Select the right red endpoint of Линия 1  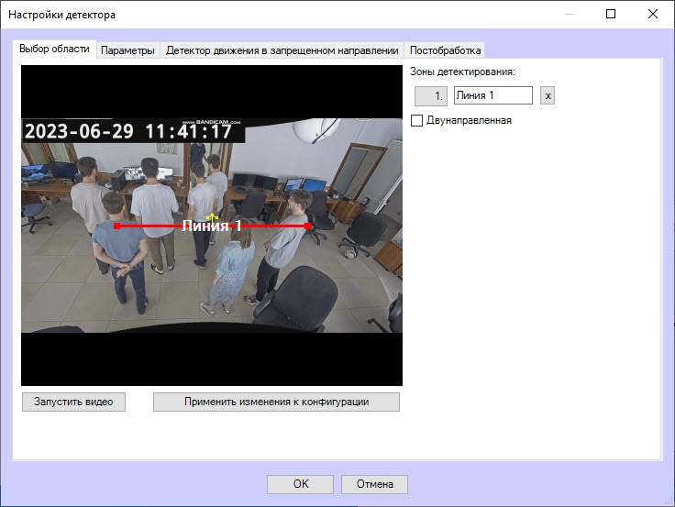tap(307, 226)
